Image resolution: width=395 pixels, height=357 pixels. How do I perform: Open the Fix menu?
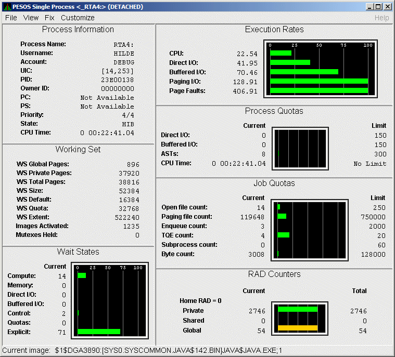[x=49, y=18]
